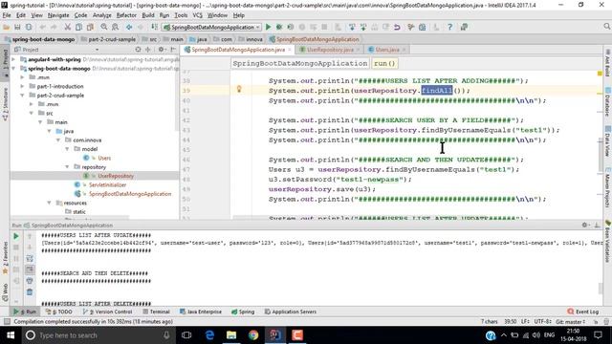
Task: Collapse the com.innova package
Action: point(58,140)
